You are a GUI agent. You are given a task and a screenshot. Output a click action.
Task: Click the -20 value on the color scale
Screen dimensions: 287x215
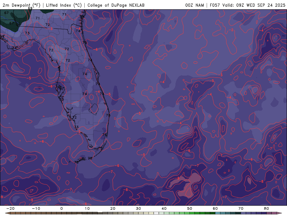click(x=10, y=209)
